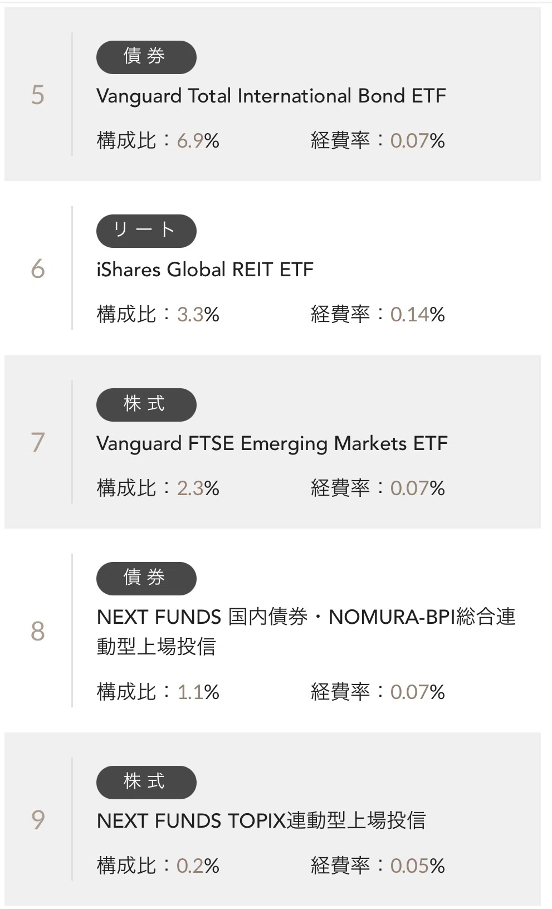Click the 株式 badge above Vanguard FTSE
Viewport: 552px width, 909px height.
[x=146, y=404]
